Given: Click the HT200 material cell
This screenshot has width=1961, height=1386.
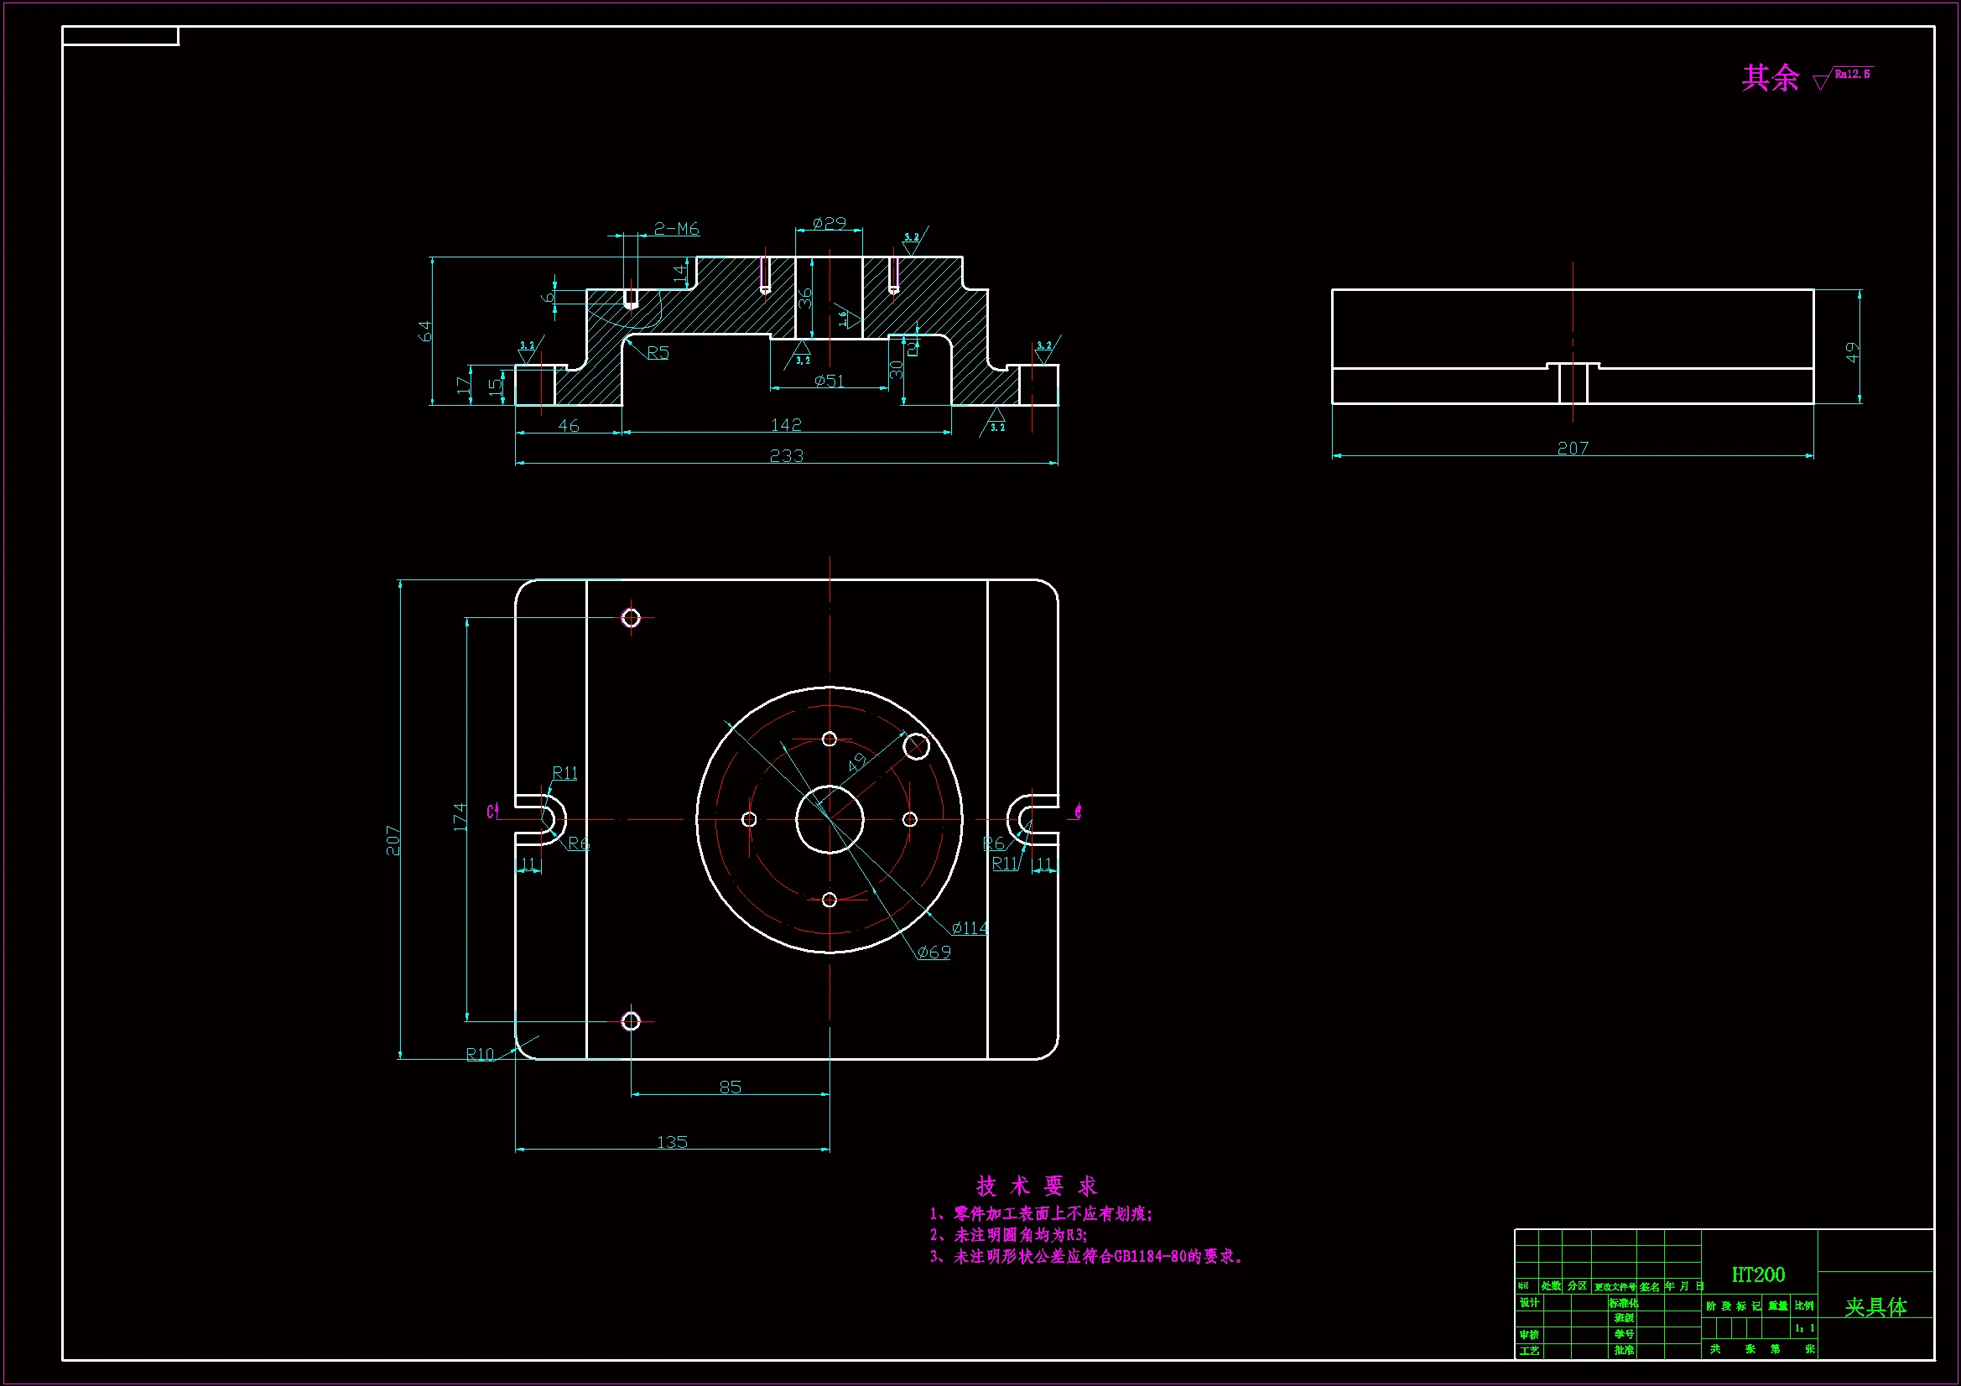Looking at the screenshot, I should point(1758,1275).
